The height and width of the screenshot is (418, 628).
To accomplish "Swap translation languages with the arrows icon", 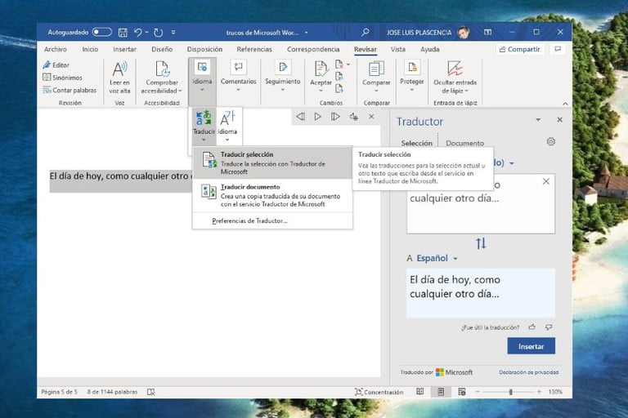I will coord(481,243).
